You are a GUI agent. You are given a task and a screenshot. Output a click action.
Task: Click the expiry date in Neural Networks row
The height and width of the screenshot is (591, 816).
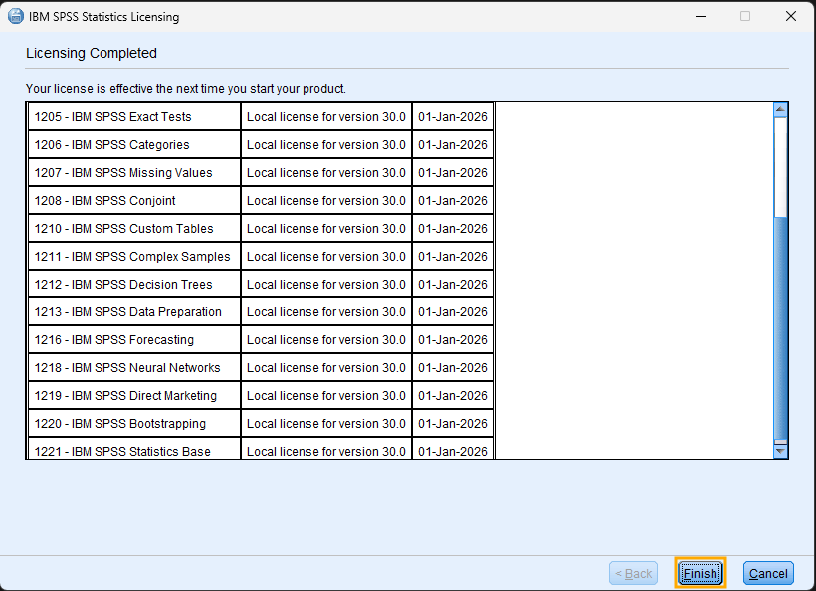pyautogui.click(x=453, y=368)
